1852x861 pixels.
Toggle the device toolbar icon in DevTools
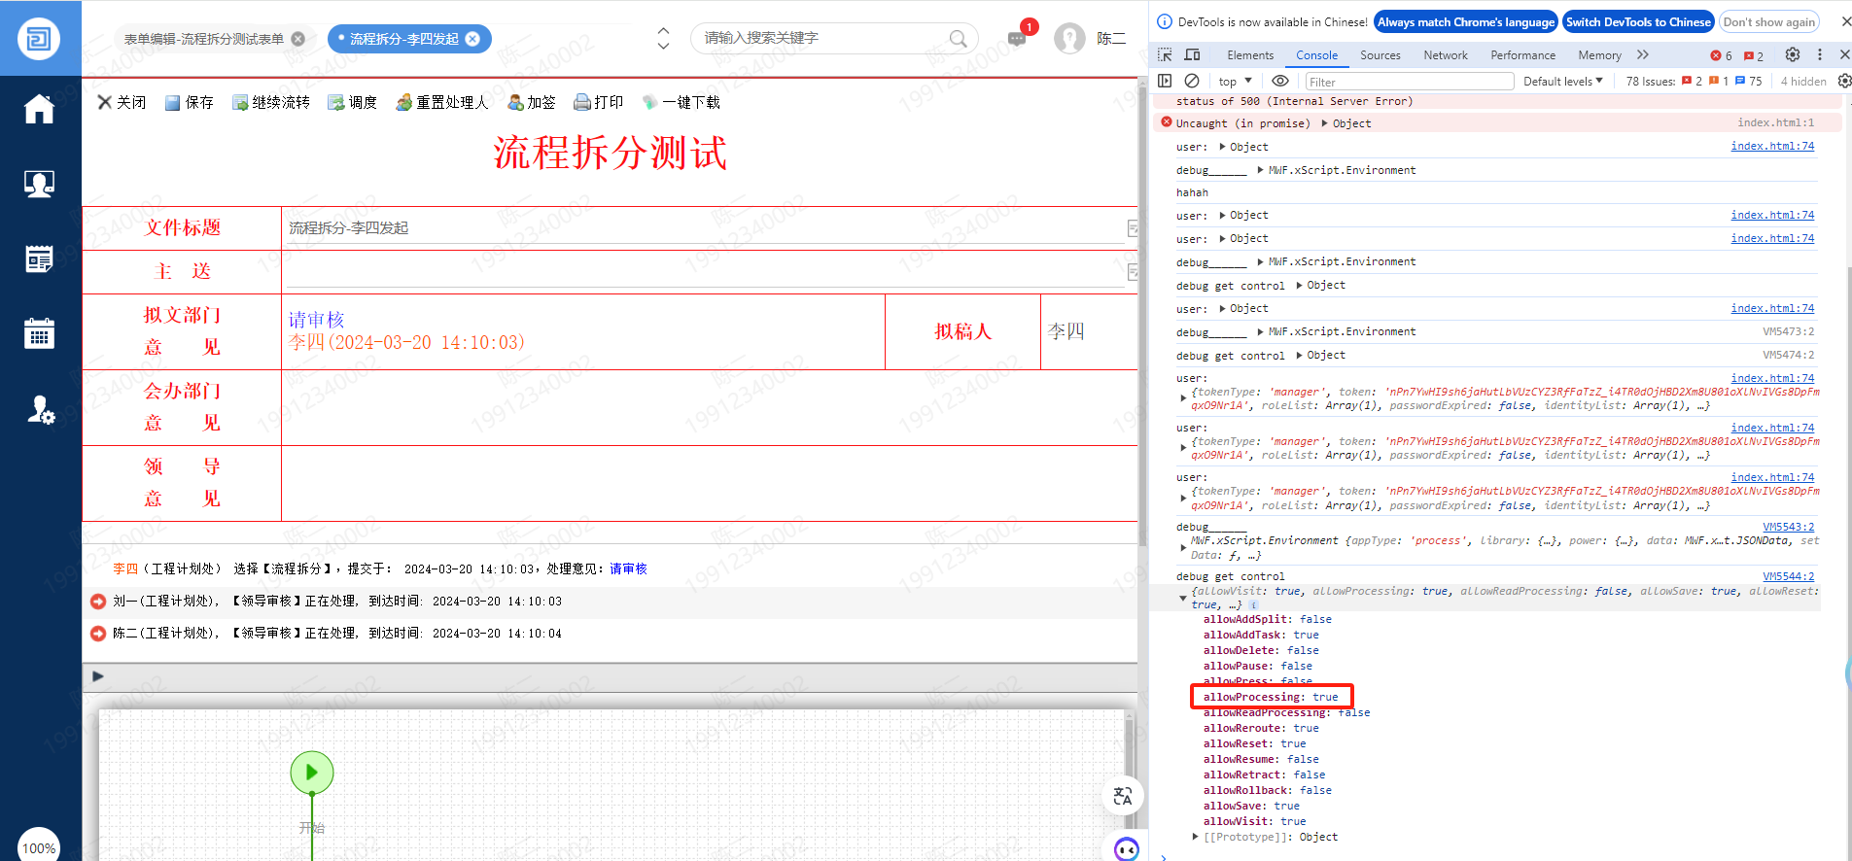(1192, 55)
